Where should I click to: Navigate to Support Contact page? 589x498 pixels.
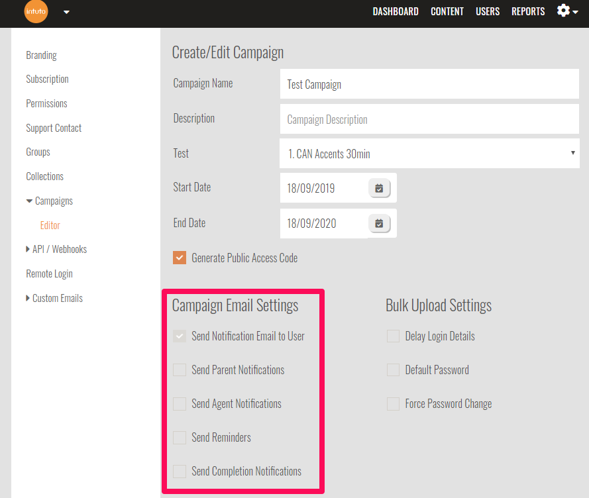(54, 128)
